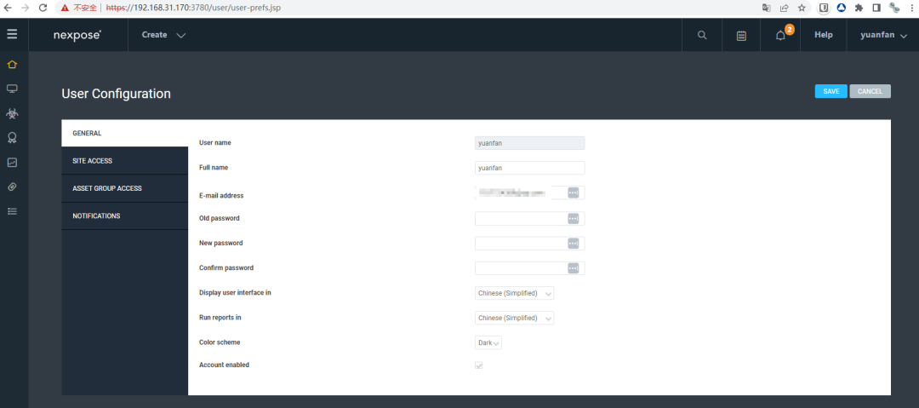Click password manager icon in Old password field
Viewport: 919px width, 408px height.
574,218
